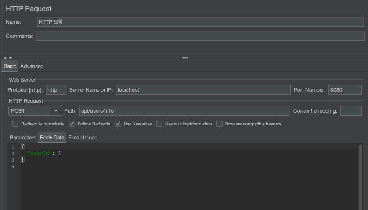This screenshot has width=368, height=210.
Task: Switch to the Advanced tab
Action: click(x=32, y=66)
